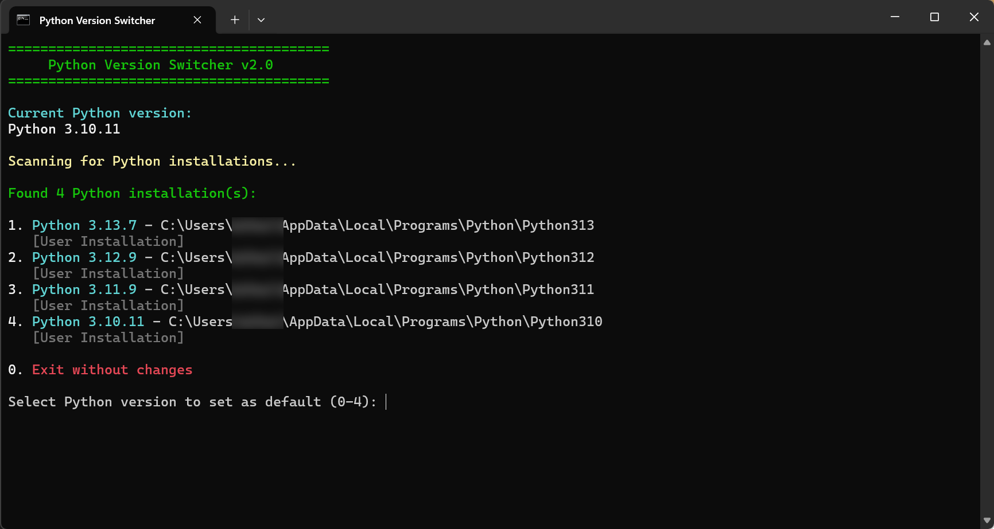Select the Python Version Switcher tab title
Viewport: 994px width, 529px height.
coord(97,21)
